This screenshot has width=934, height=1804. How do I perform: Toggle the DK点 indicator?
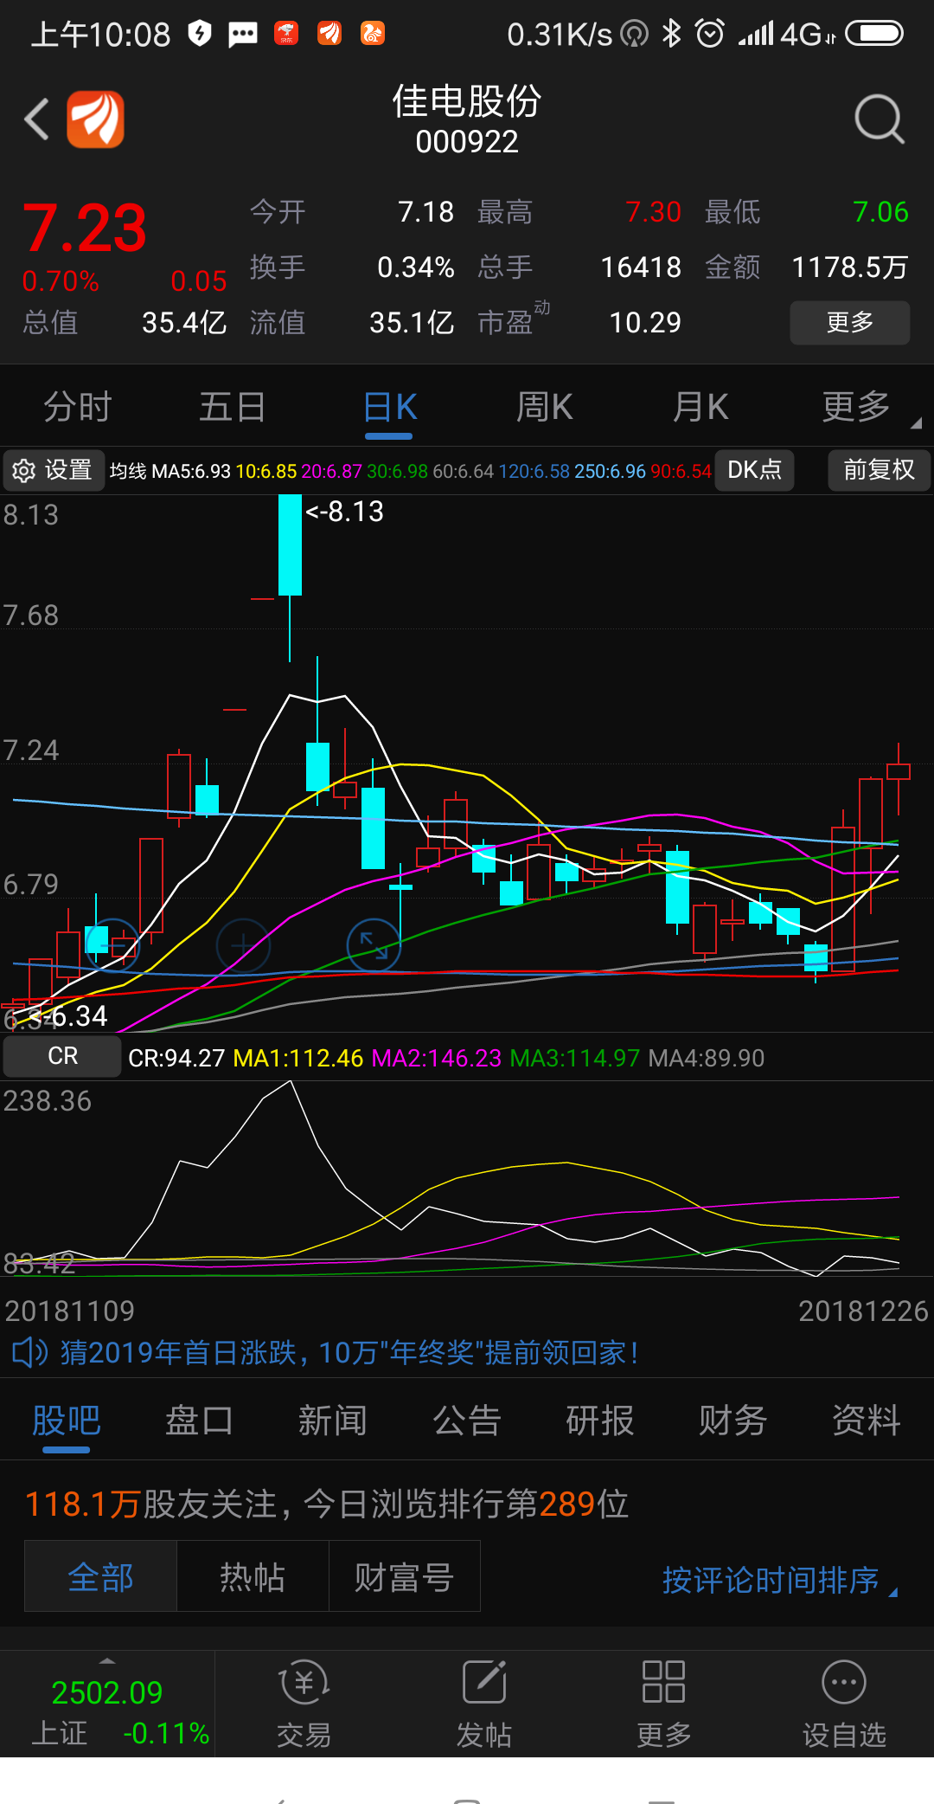(755, 470)
